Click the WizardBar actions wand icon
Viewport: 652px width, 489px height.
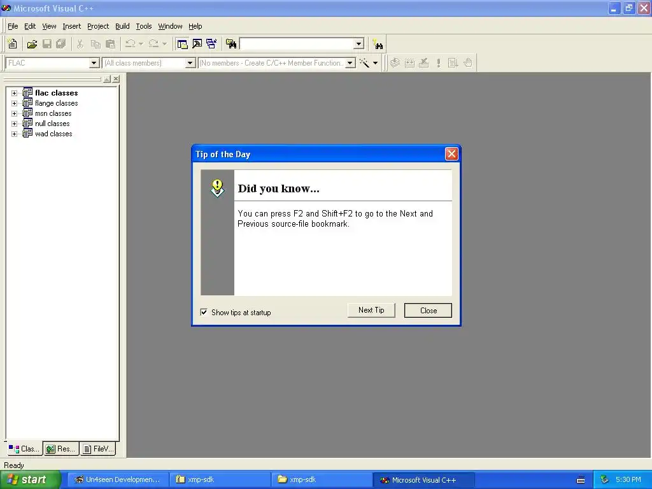pos(364,63)
